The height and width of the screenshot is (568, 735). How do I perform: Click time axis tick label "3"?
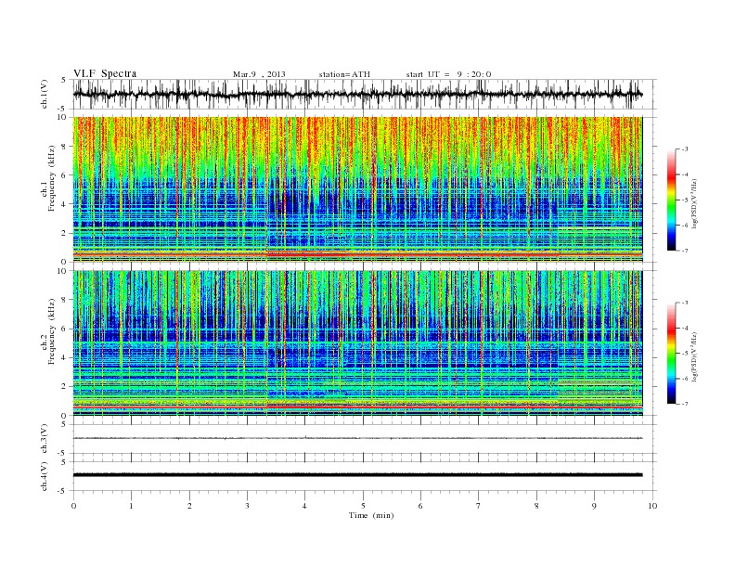248,506
